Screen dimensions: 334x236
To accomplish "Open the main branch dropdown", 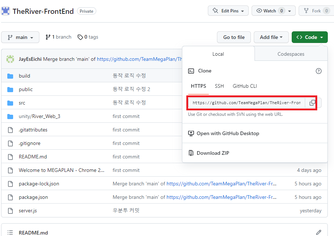I will click(20, 37).
